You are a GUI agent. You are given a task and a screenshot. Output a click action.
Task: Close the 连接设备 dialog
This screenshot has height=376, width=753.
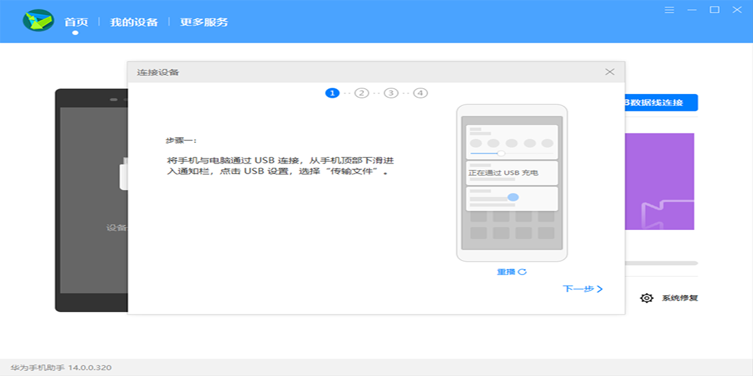(609, 71)
